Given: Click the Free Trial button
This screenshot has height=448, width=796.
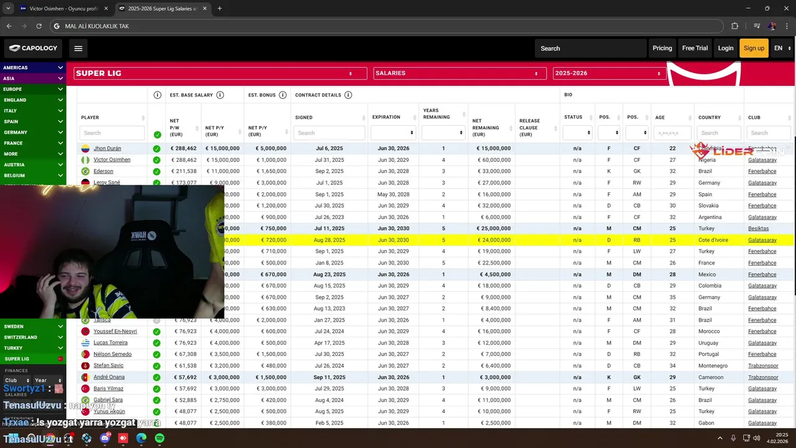Looking at the screenshot, I should 695,48.
